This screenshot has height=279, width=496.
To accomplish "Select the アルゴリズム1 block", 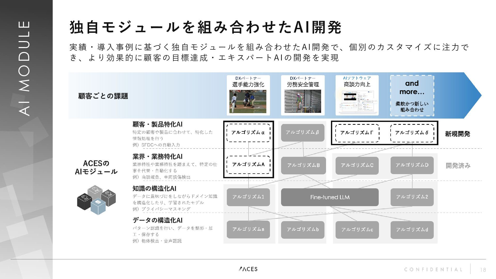I will [x=248, y=197].
